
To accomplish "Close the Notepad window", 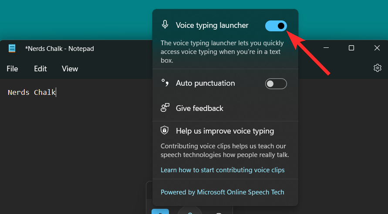I will 377,48.
